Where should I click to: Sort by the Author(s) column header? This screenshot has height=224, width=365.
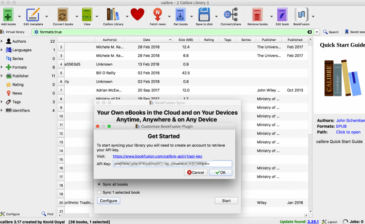point(110,40)
